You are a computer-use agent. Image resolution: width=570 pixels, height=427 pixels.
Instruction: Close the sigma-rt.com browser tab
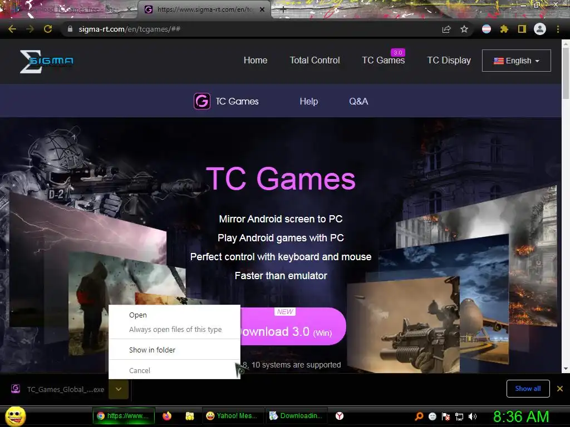[262, 9]
